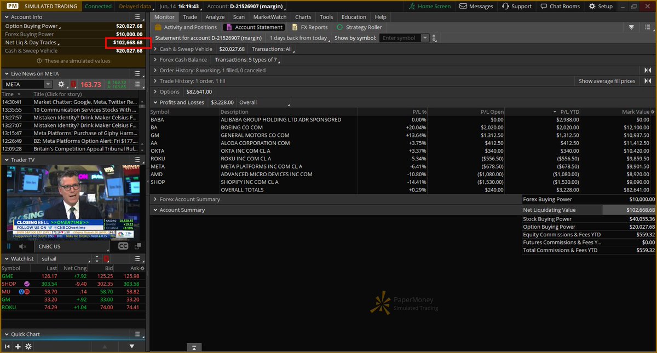Open Account Info panel menu icon
Image resolution: width=657 pixels, height=353 pixels.
[x=138, y=17]
